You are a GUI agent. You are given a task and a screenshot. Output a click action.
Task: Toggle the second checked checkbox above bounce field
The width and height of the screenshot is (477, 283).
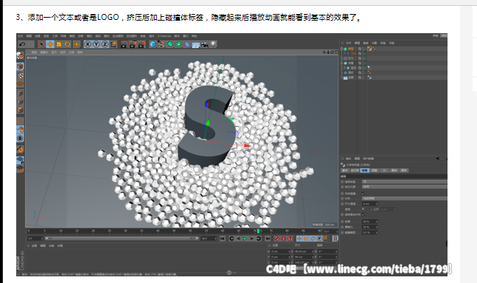point(363,214)
